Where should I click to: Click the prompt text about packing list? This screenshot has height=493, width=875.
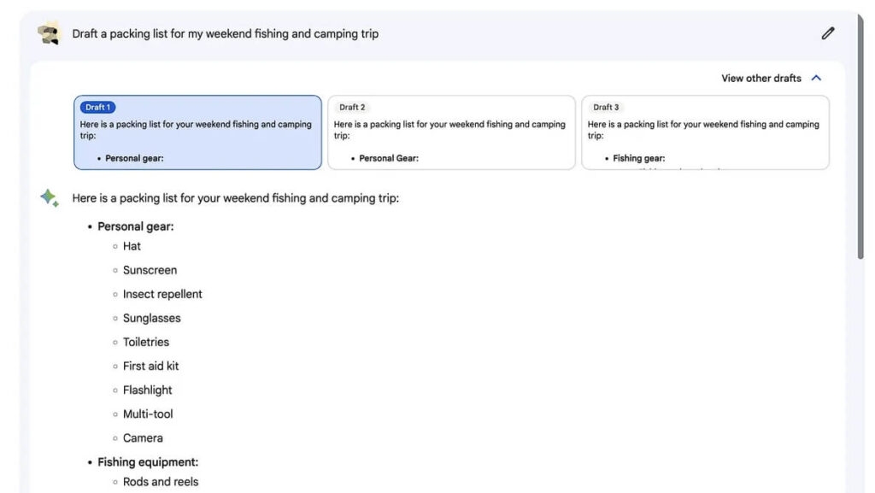click(x=226, y=33)
